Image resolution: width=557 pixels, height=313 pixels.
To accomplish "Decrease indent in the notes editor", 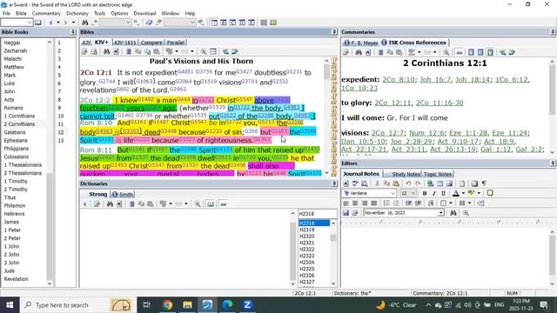I will pyautogui.click(x=409, y=203).
